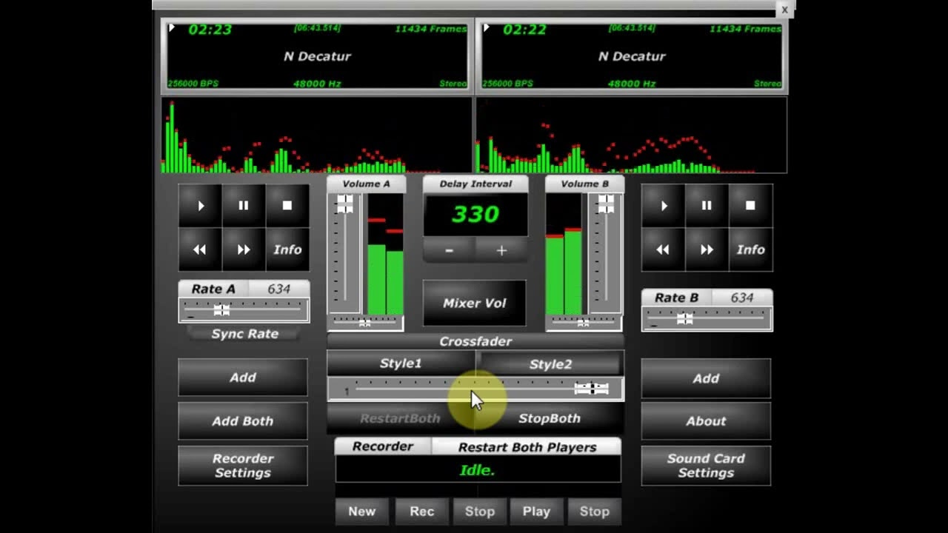Fast forward player B track
The image size is (948, 533).
pos(707,249)
